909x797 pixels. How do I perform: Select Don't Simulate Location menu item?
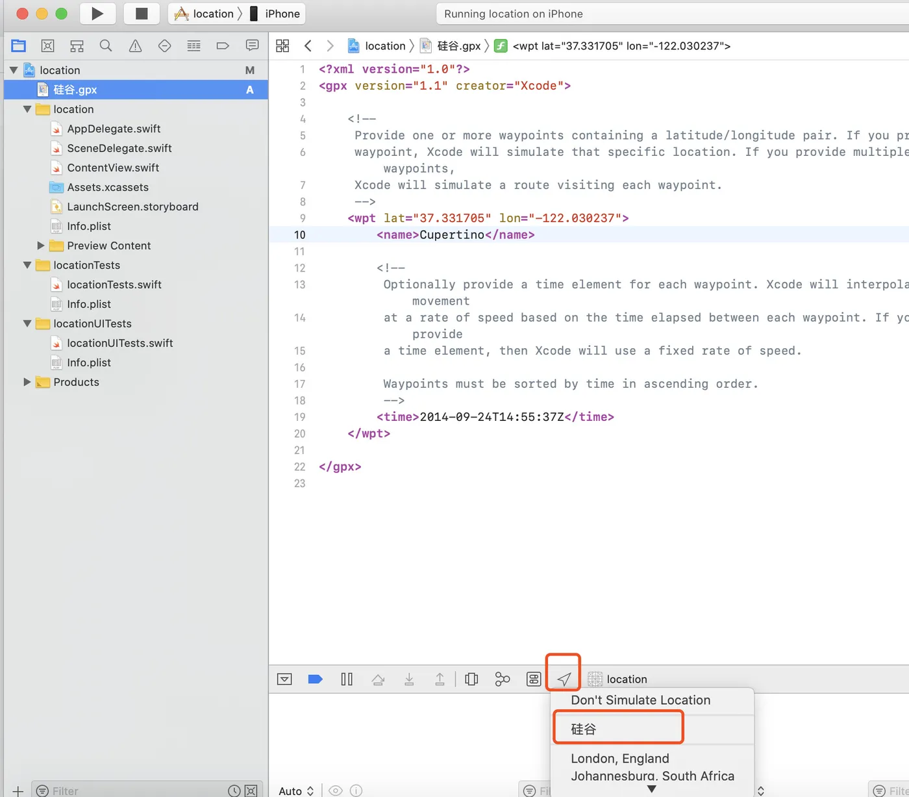[x=652, y=700]
